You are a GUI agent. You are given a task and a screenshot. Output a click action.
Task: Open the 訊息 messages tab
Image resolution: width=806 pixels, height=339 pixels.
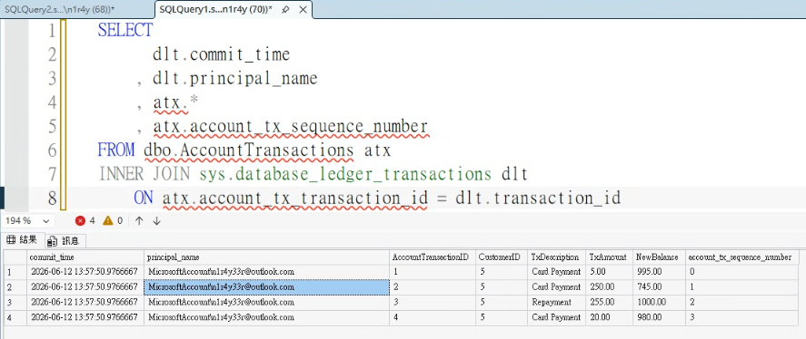[x=64, y=240]
